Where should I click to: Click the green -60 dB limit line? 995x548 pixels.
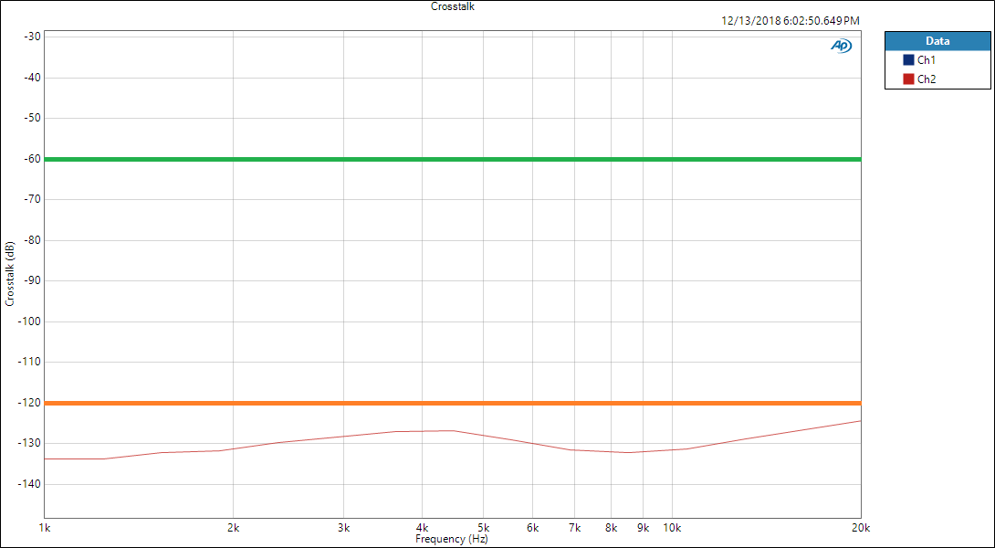click(453, 159)
